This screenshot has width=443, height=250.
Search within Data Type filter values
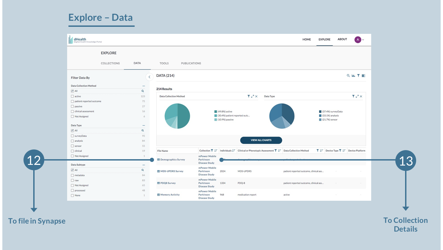point(143,131)
